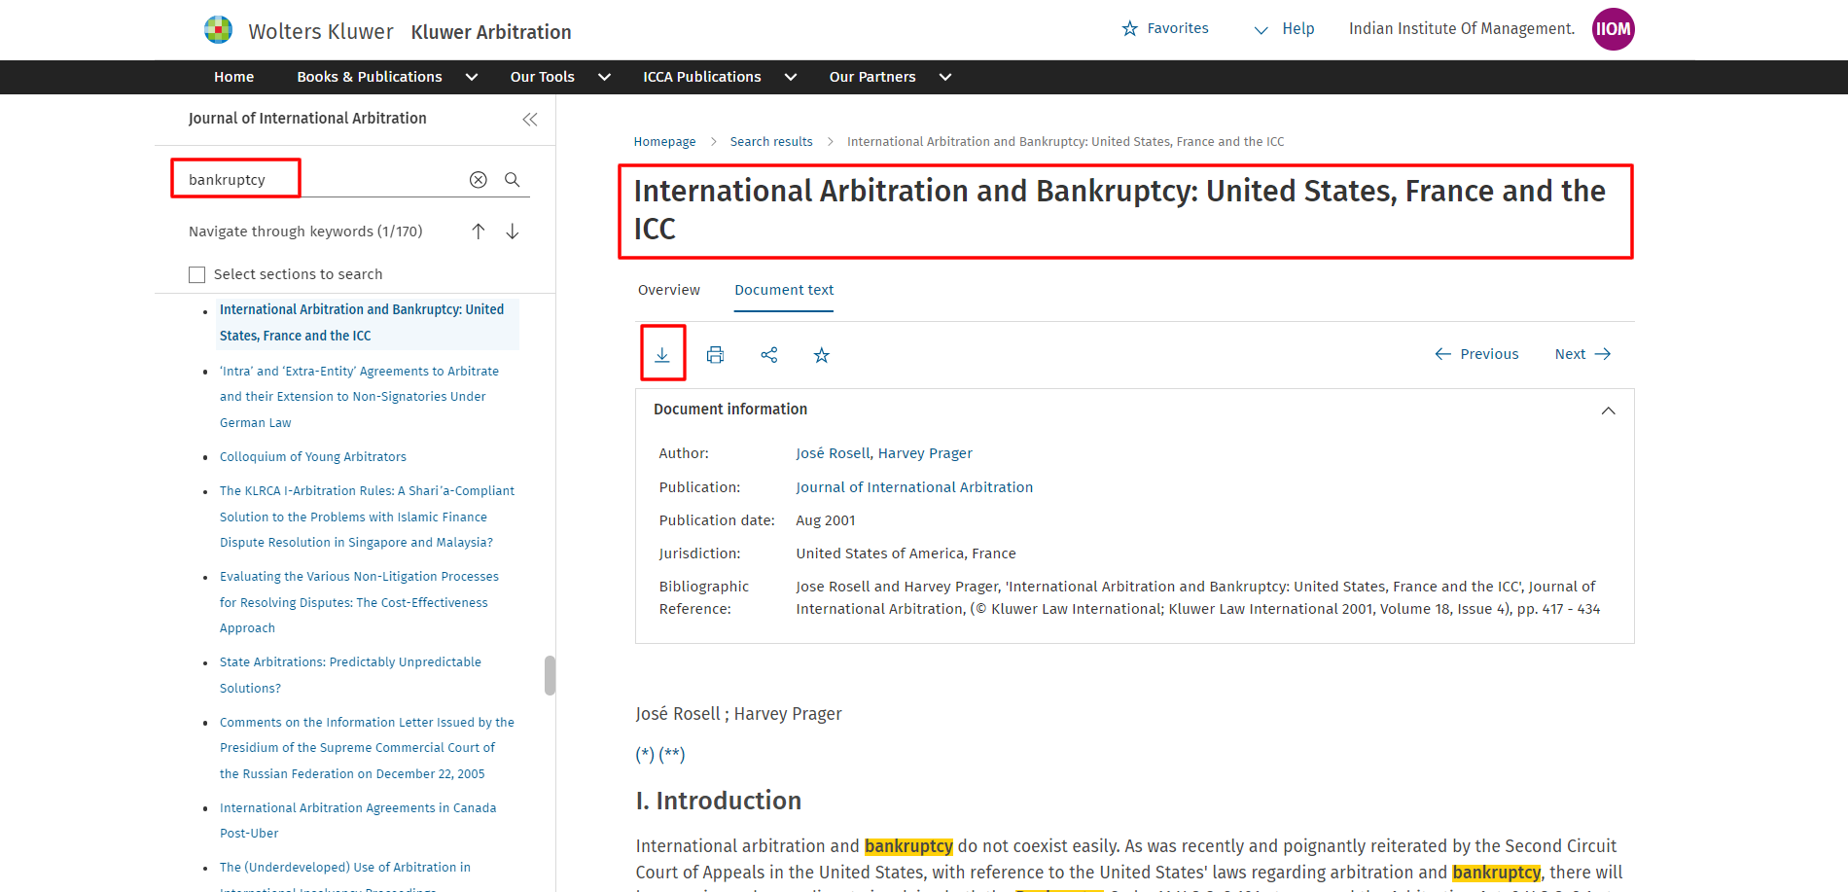
Task: Open Colloquium of Young Arbitrators article
Action: coord(313,457)
